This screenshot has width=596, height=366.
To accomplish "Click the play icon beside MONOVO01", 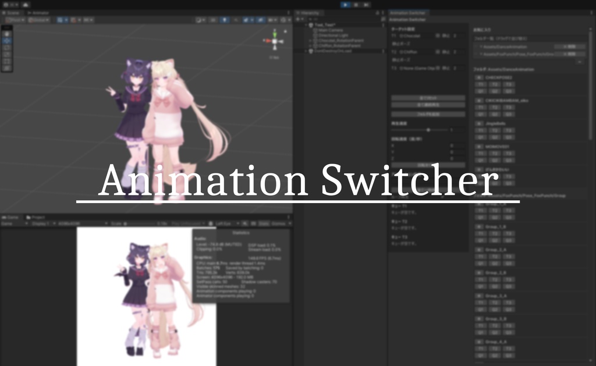I will tap(479, 146).
